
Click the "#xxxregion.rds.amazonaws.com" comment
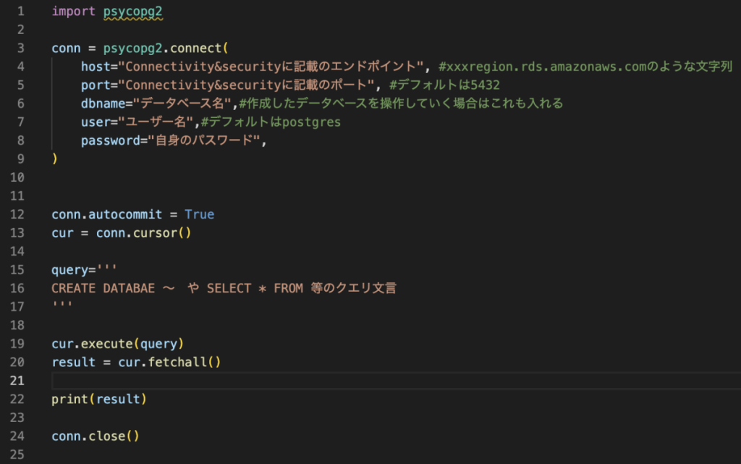point(542,67)
